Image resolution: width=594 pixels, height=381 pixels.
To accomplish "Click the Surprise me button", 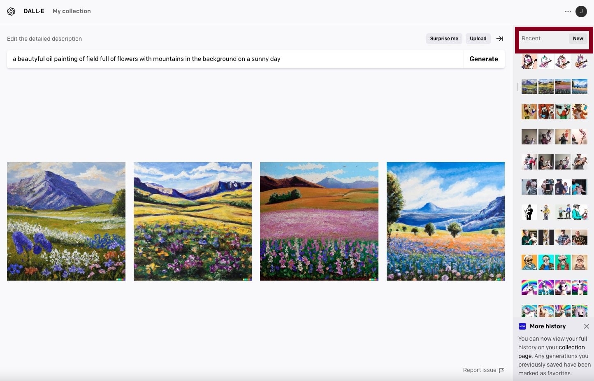I will pos(444,39).
